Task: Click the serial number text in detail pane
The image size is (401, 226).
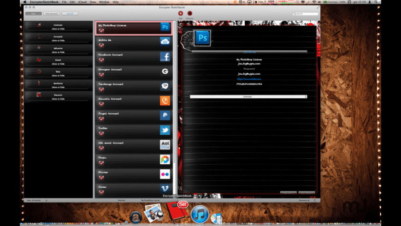Action: [x=249, y=84]
